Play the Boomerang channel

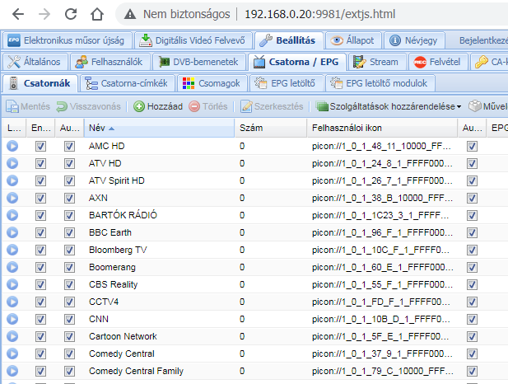pos(12,267)
